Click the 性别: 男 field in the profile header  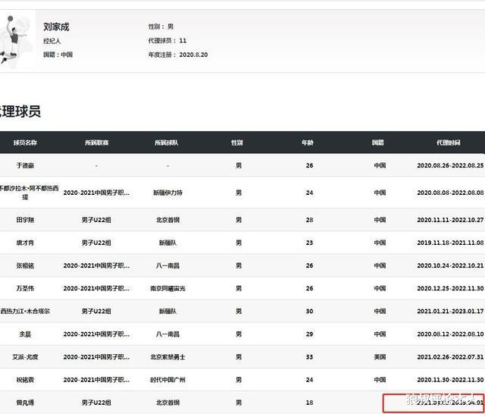[161, 27]
